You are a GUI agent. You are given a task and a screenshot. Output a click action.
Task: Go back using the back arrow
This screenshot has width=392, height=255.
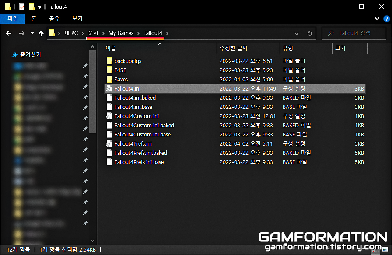9,33
